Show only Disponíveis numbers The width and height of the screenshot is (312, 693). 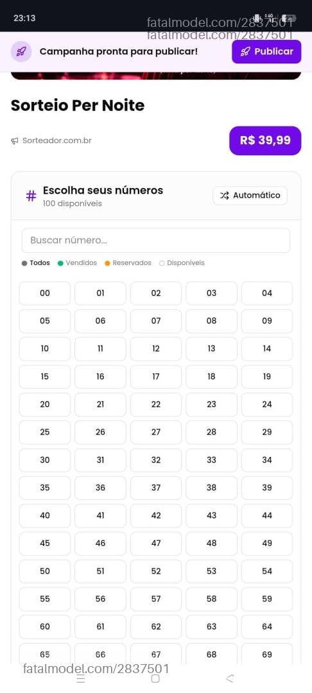coord(182,263)
